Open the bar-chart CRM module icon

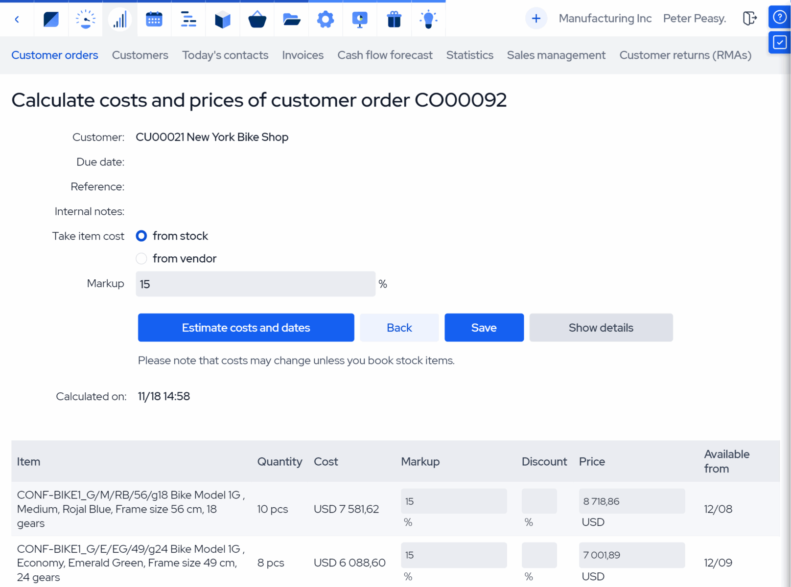pos(120,19)
